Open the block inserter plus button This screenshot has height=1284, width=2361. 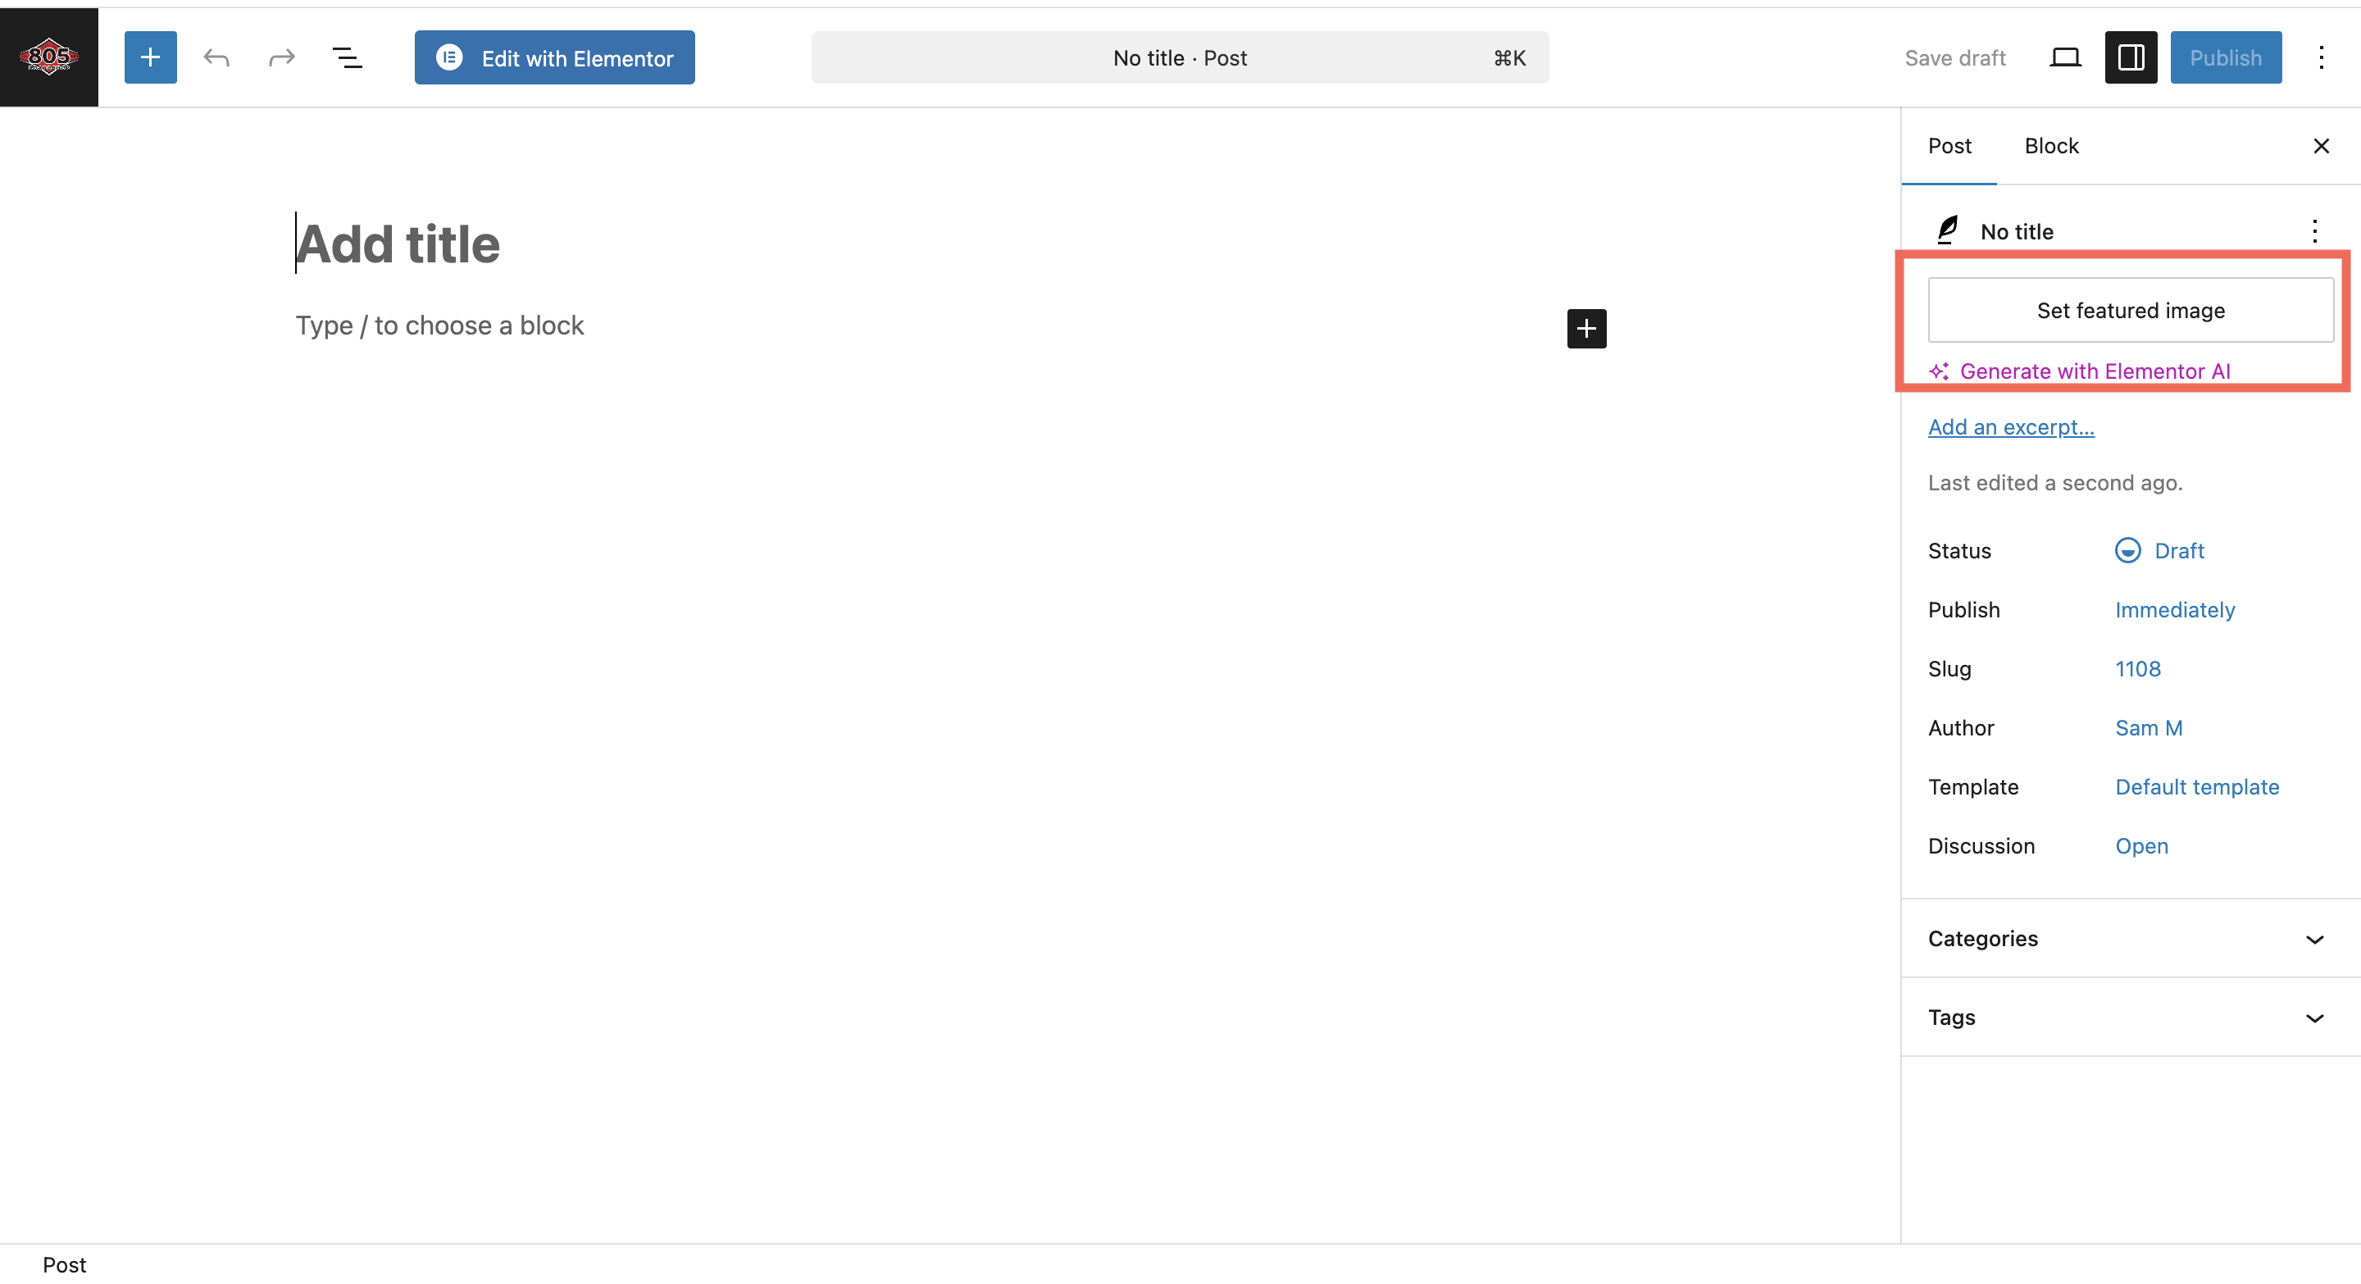[x=150, y=57]
